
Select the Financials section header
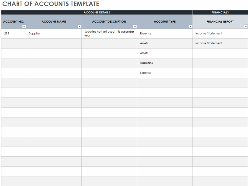[x=220, y=12]
